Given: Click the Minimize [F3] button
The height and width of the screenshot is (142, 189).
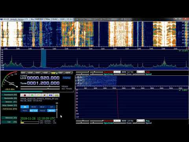Looking at the screenshot, I should pos(9,118).
